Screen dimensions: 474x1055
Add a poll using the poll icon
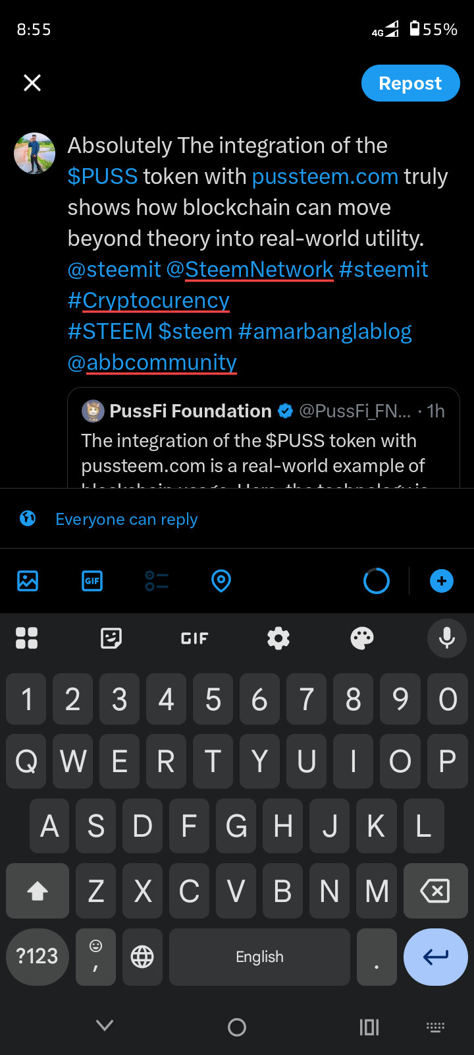(x=157, y=581)
